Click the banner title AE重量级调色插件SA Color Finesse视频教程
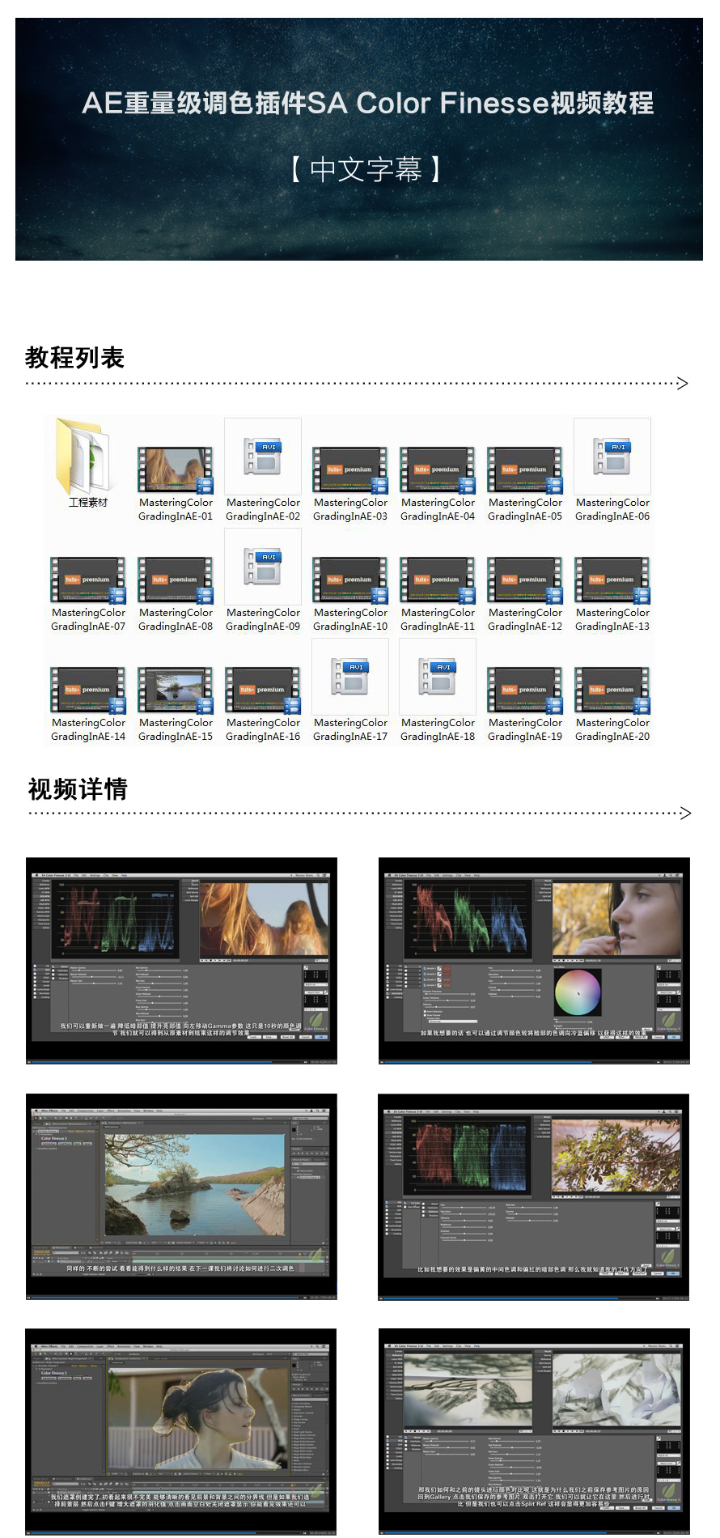Image resolution: width=720 pixels, height=1538 pixels. [368, 103]
